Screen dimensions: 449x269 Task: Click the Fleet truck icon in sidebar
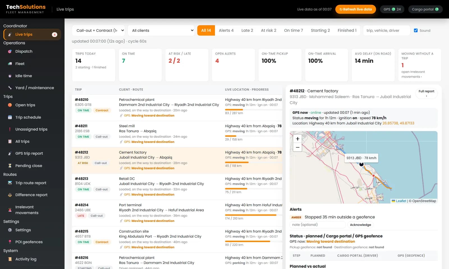click(x=10, y=64)
